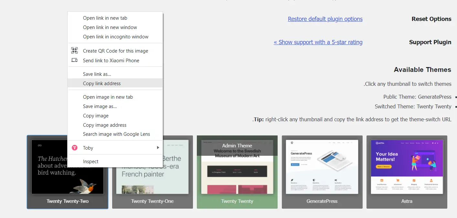Click Copy image address
This screenshot has width=457, height=218.
point(105,125)
